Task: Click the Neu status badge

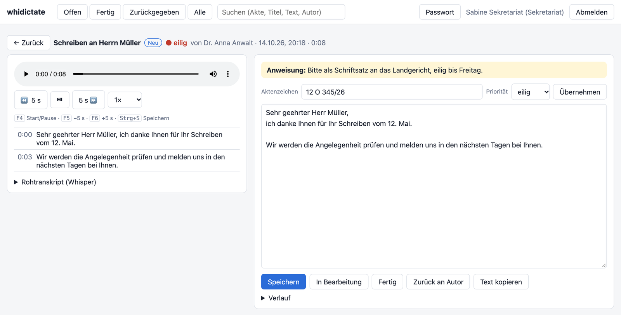Action: point(153,43)
